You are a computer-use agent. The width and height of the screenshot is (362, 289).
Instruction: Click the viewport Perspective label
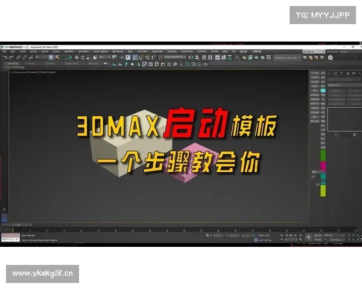tap(20, 72)
